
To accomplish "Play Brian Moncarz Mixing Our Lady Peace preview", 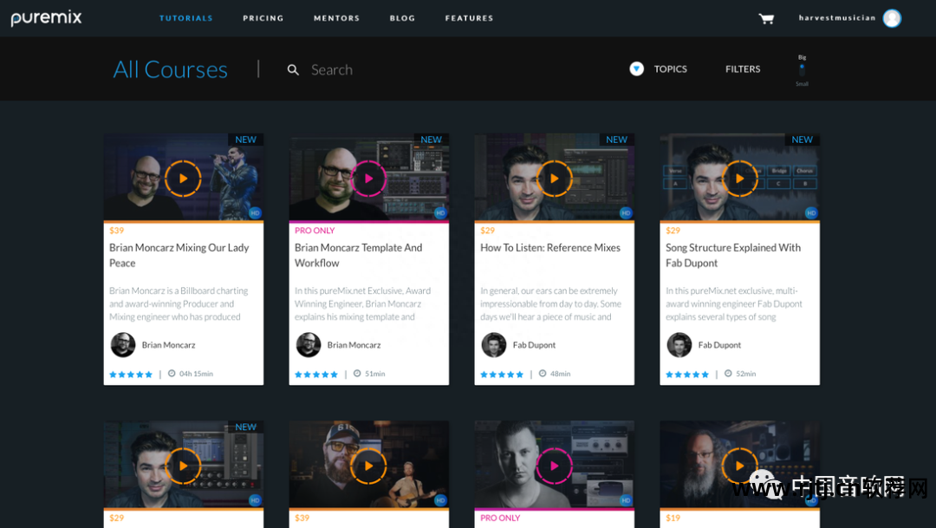I will coord(183,179).
